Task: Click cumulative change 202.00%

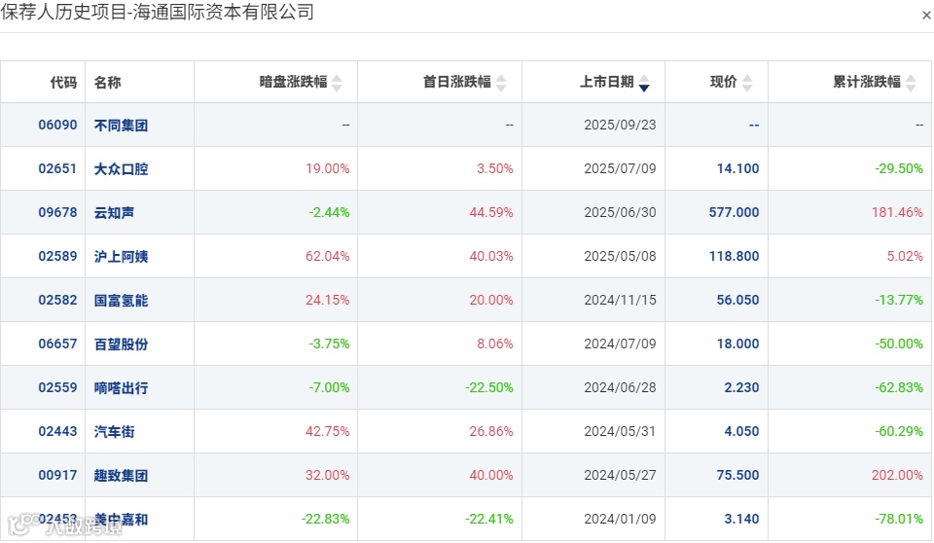Action: (x=897, y=475)
